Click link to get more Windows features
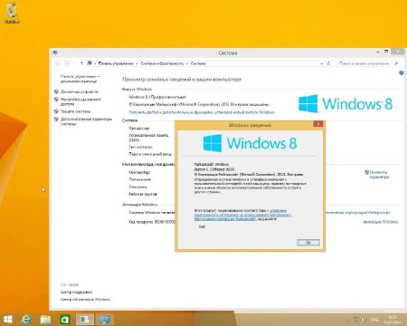 coord(202,112)
